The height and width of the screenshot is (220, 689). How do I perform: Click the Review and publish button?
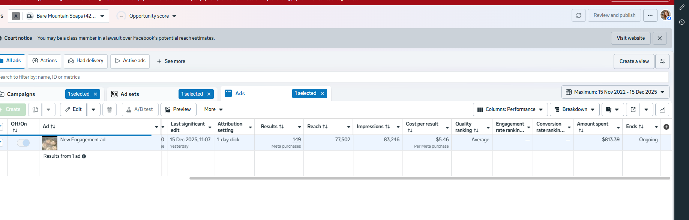click(x=614, y=15)
